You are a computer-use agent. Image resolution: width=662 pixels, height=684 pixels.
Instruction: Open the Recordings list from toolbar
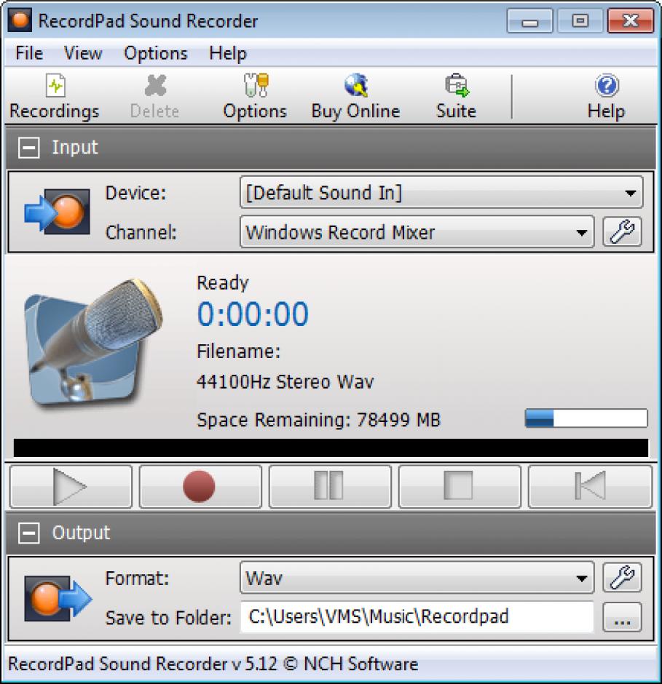pos(55,98)
